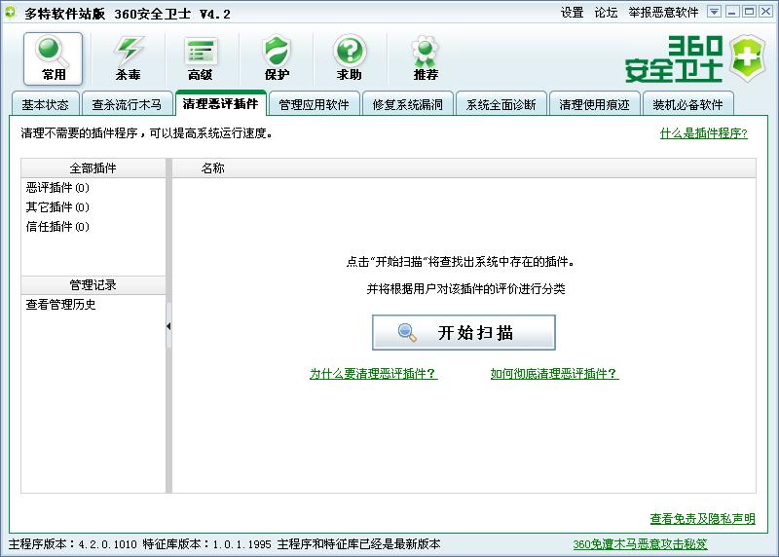Open 查看管理历史 entry

[x=60, y=304]
